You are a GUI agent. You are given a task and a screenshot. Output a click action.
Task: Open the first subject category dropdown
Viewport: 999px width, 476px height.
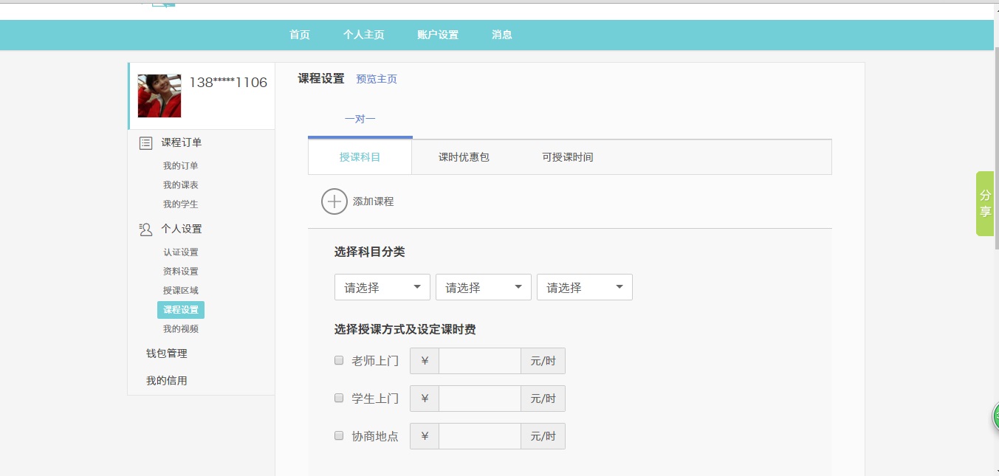[x=382, y=288]
